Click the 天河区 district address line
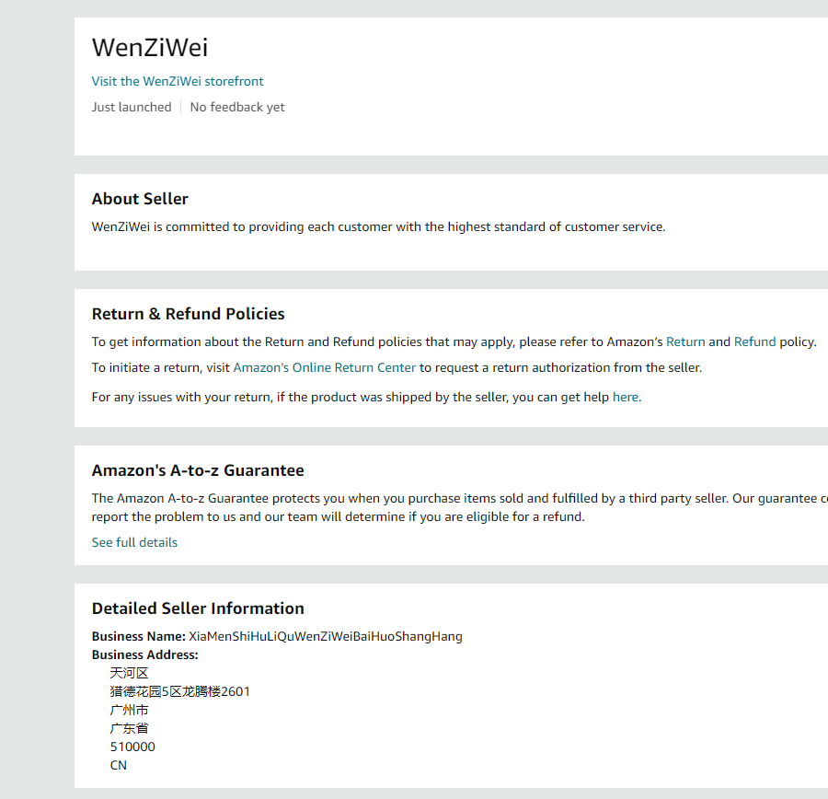The height and width of the screenshot is (799, 828). (x=129, y=673)
